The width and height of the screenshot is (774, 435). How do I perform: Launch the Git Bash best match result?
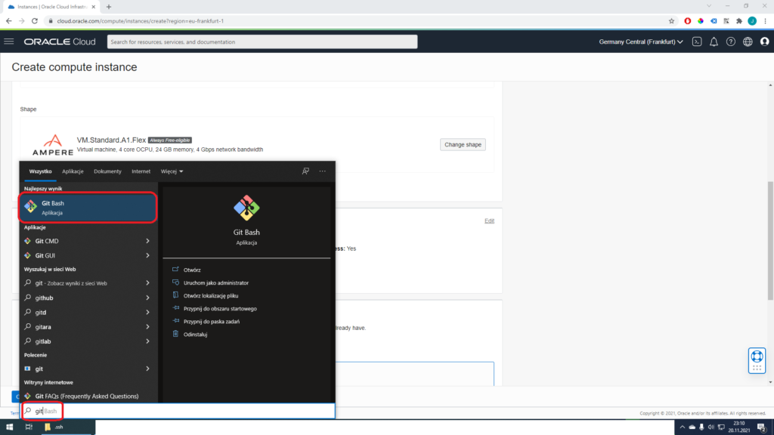pyautogui.click(x=88, y=208)
